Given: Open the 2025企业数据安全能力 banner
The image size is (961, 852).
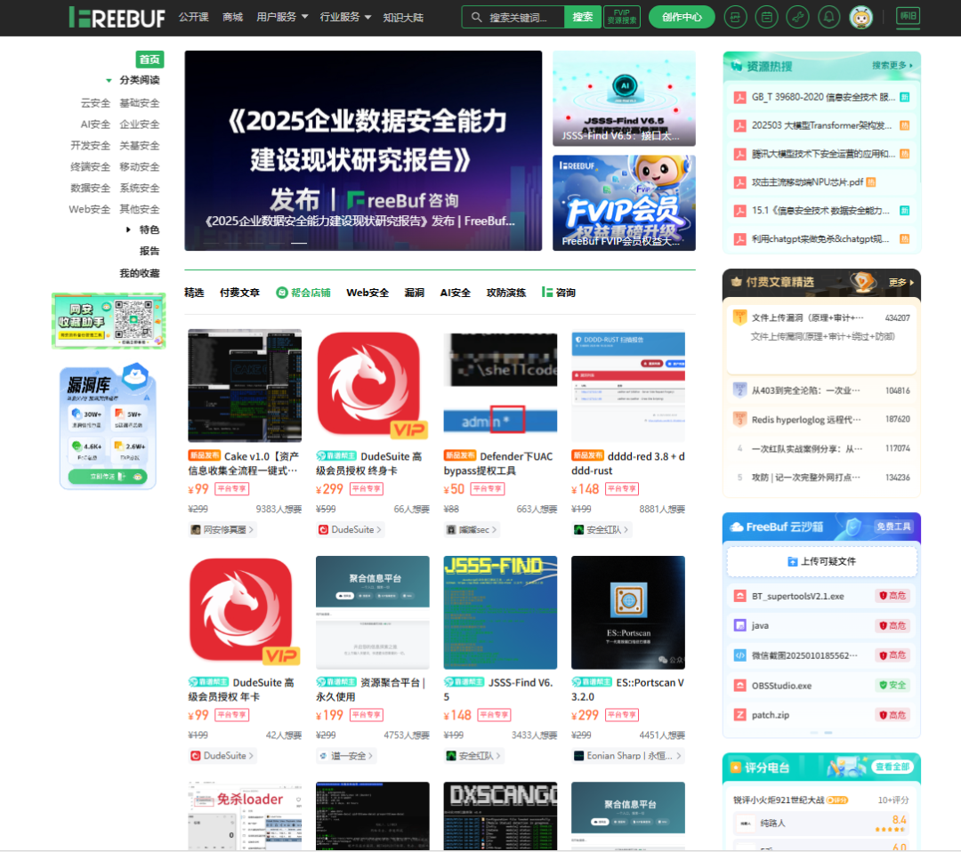Looking at the screenshot, I should click(363, 150).
